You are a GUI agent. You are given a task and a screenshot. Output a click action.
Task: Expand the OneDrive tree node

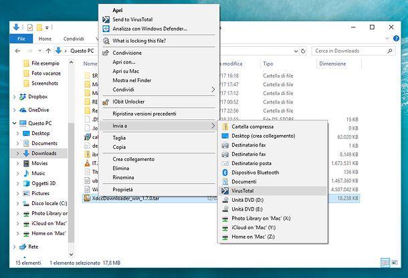(15, 110)
